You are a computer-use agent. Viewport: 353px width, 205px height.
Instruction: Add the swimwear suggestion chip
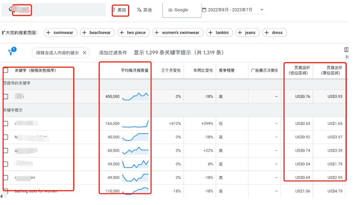61,32
